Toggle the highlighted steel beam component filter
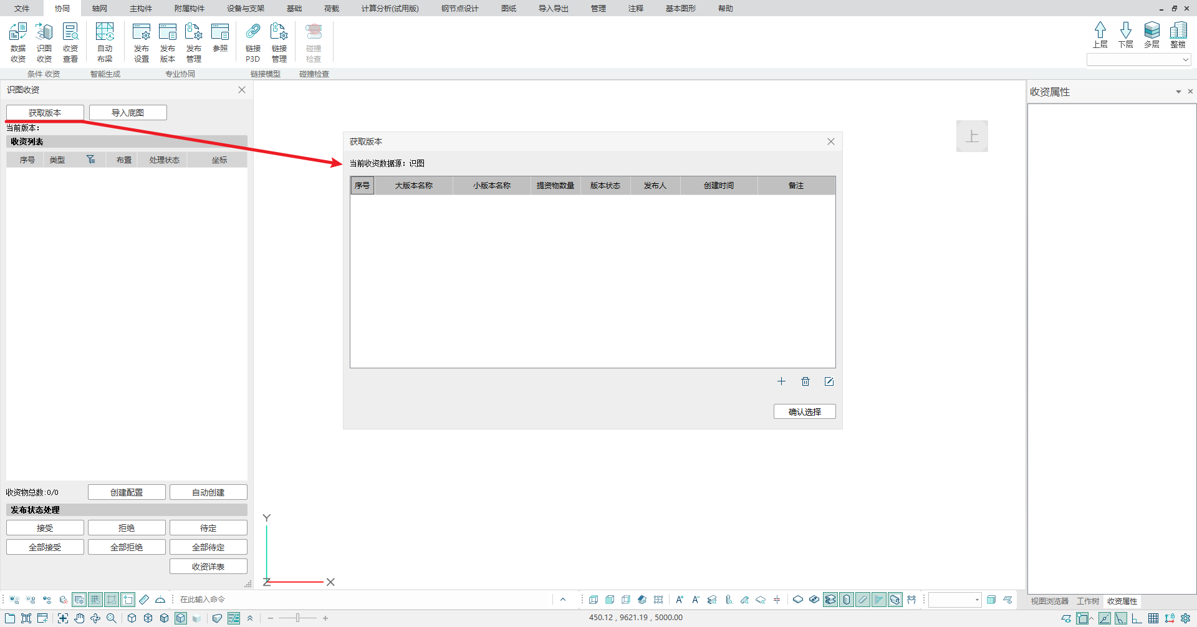Image resolution: width=1197 pixels, height=627 pixels. click(x=830, y=600)
